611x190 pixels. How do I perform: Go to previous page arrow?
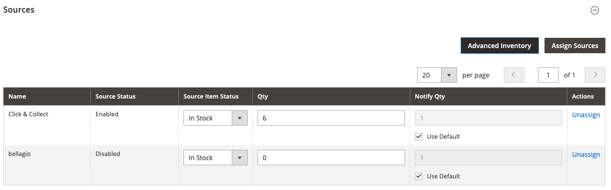click(x=514, y=75)
